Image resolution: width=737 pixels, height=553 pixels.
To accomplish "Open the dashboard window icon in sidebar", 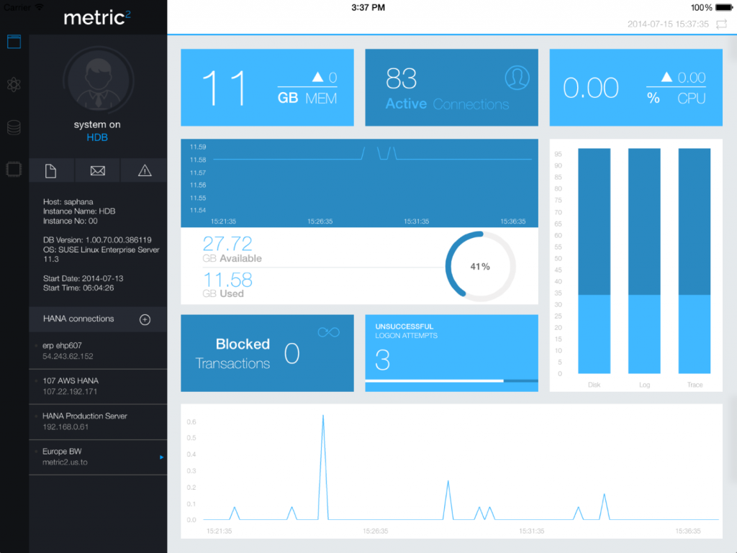I will coord(14,42).
